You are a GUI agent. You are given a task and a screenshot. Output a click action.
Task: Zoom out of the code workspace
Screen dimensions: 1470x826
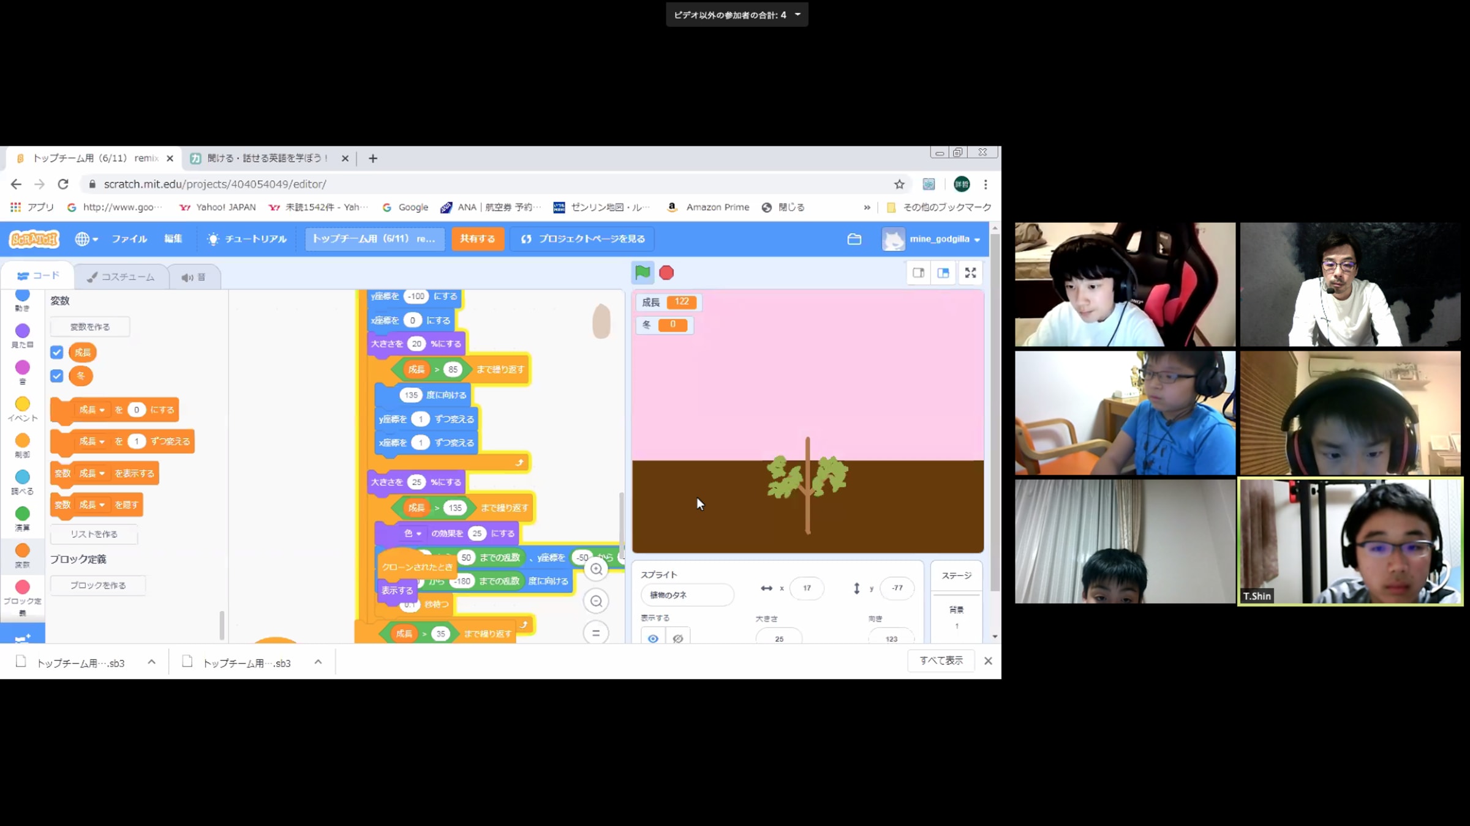coord(596,601)
